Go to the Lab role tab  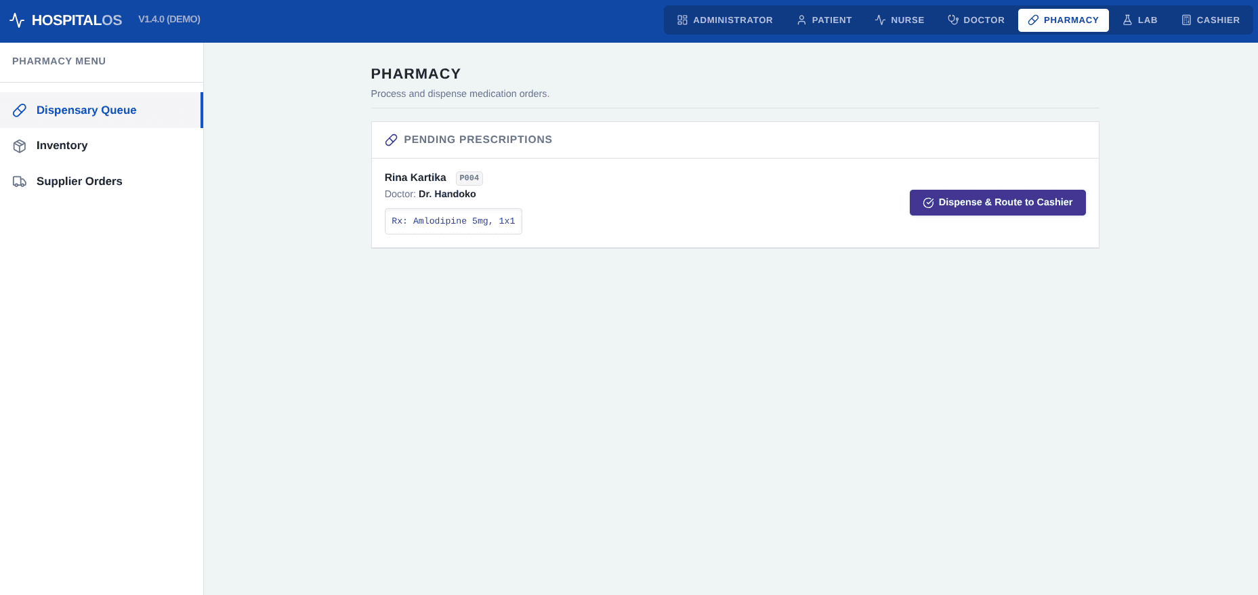1140,20
